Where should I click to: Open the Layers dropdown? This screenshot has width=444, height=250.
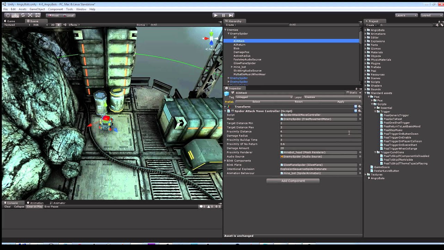click(x=407, y=15)
